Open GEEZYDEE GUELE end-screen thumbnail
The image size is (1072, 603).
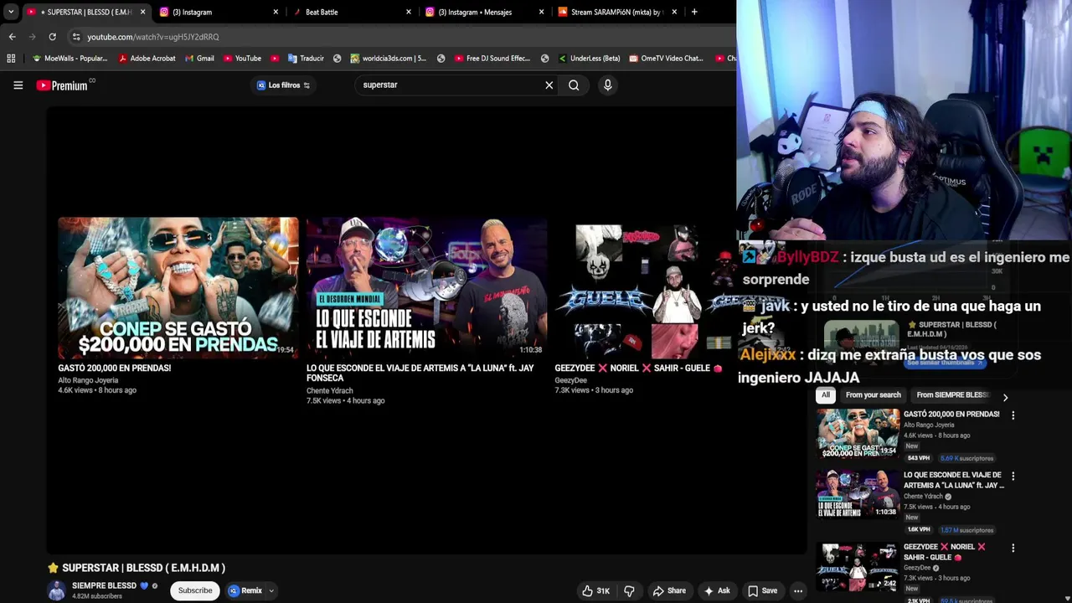645,288
